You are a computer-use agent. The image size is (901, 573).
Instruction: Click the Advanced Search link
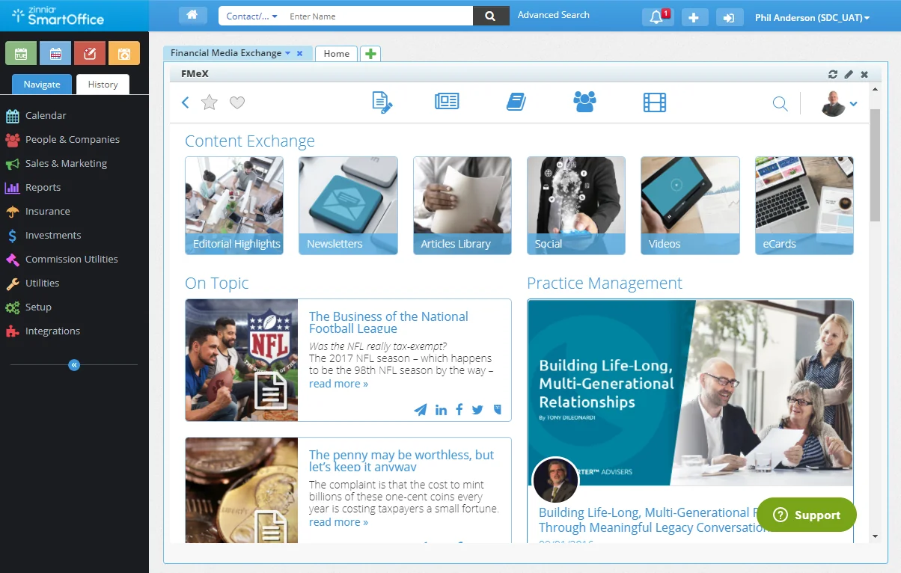coord(553,15)
